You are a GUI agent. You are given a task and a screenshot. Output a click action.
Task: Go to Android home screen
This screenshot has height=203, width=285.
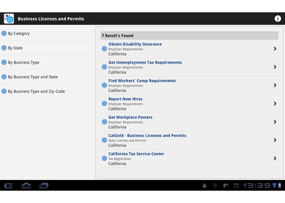click(26, 185)
